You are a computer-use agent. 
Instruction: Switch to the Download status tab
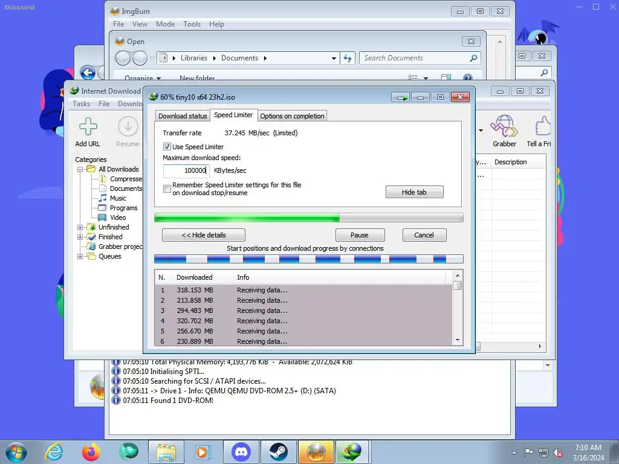click(x=183, y=116)
